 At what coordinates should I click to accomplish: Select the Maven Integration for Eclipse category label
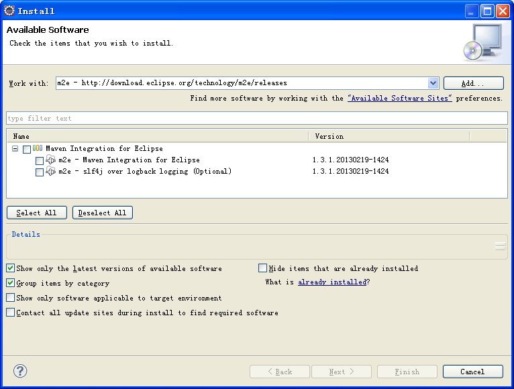click(104, 148)
